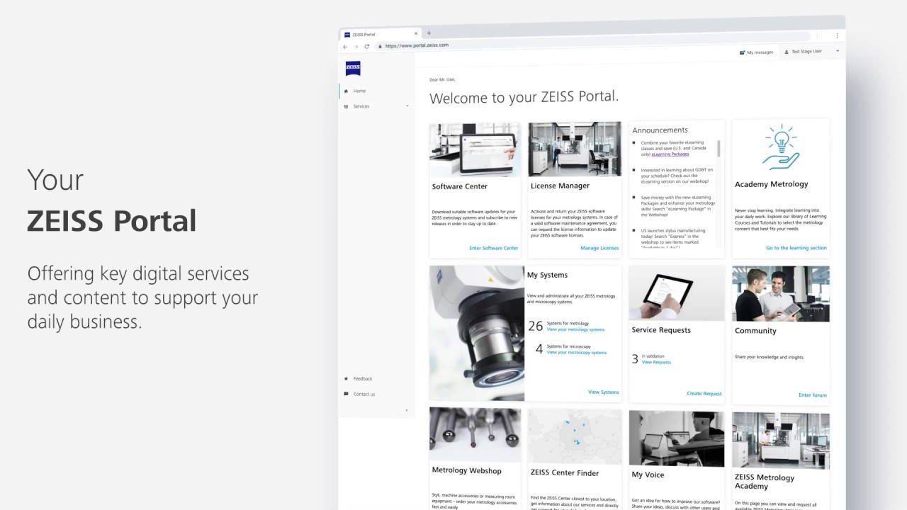Click the Metrology Webshop styli image

click(475, 434)
